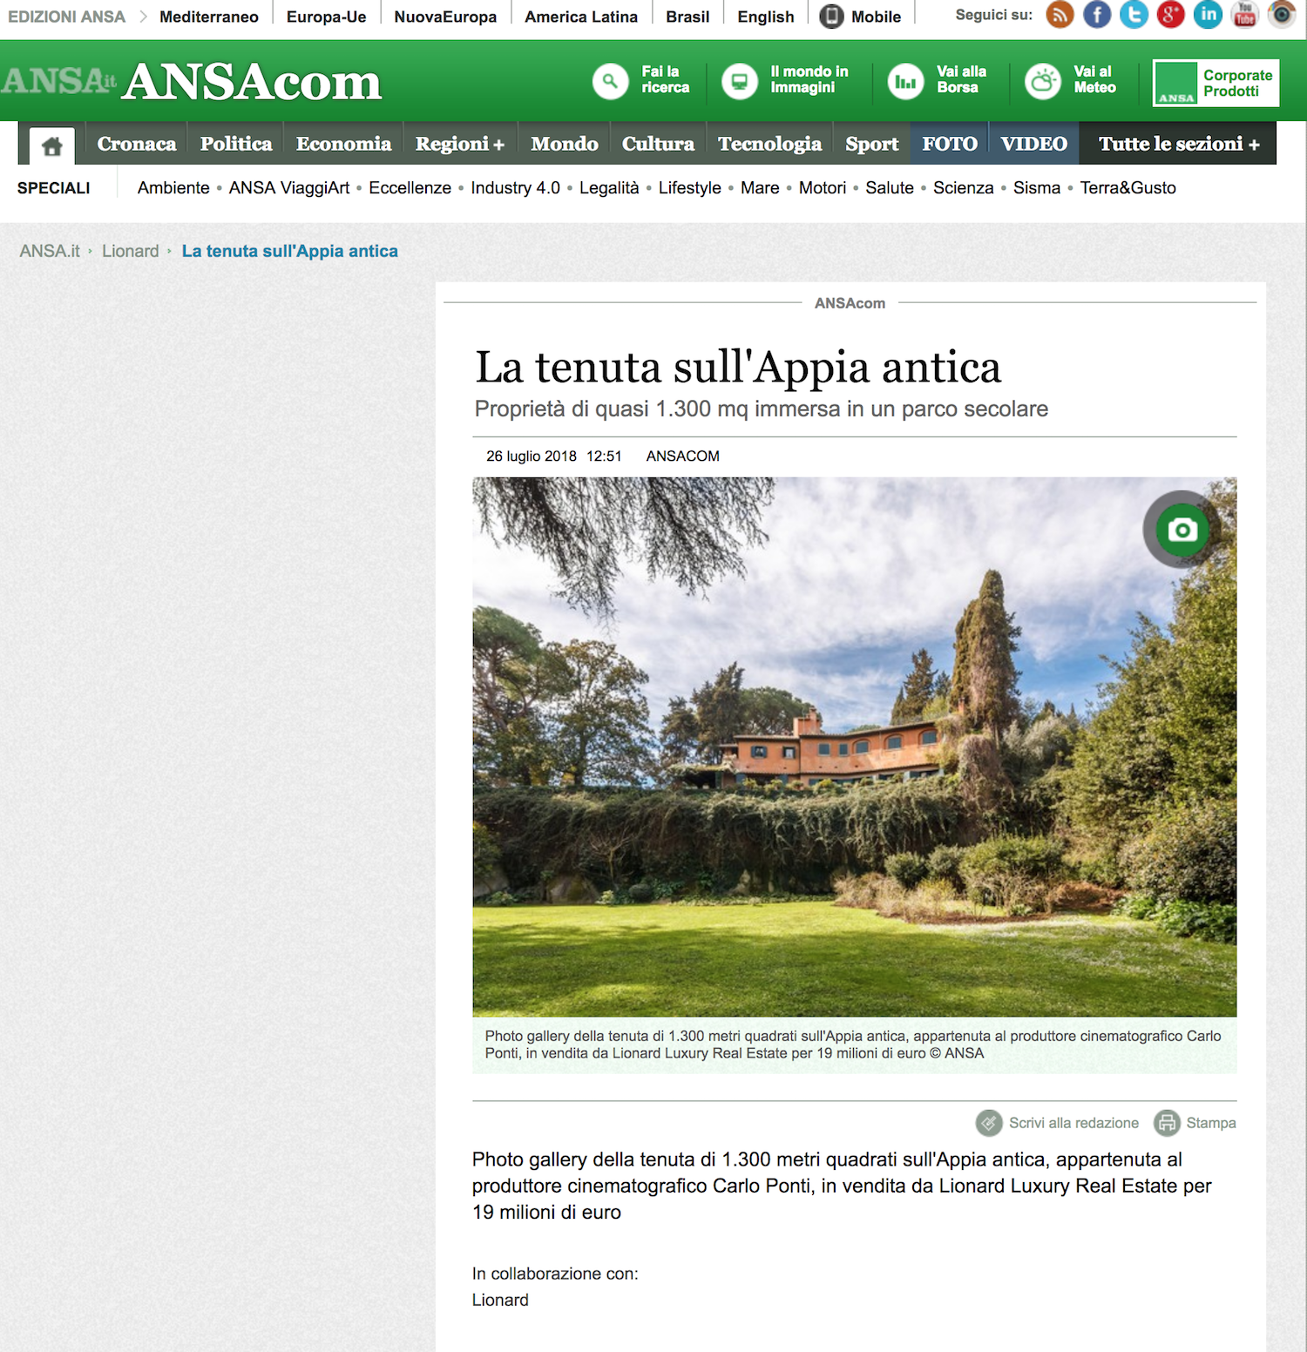This screenshot has height=1352, width=1307.
Task: Click the villa photo thumbnail
Action: (854, 747)
